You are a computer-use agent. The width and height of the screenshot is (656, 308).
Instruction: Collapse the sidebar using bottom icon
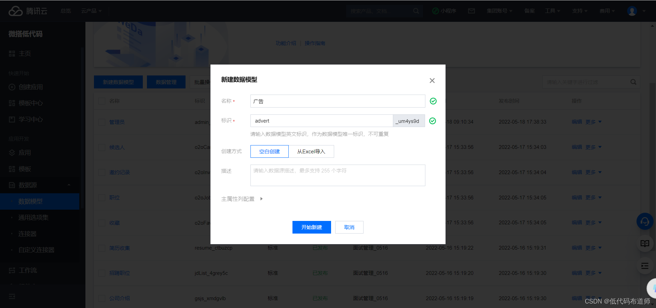(x=12, y=296)
